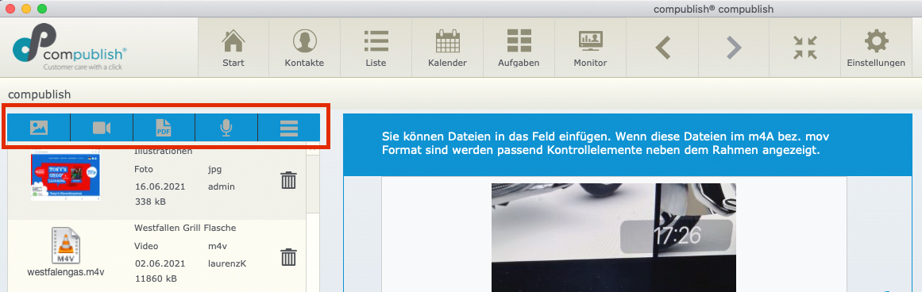Image resolution: width=922 pixels, height=292 pixels.
Task: Open Aufgaben tasks grid
Action: 519,48
